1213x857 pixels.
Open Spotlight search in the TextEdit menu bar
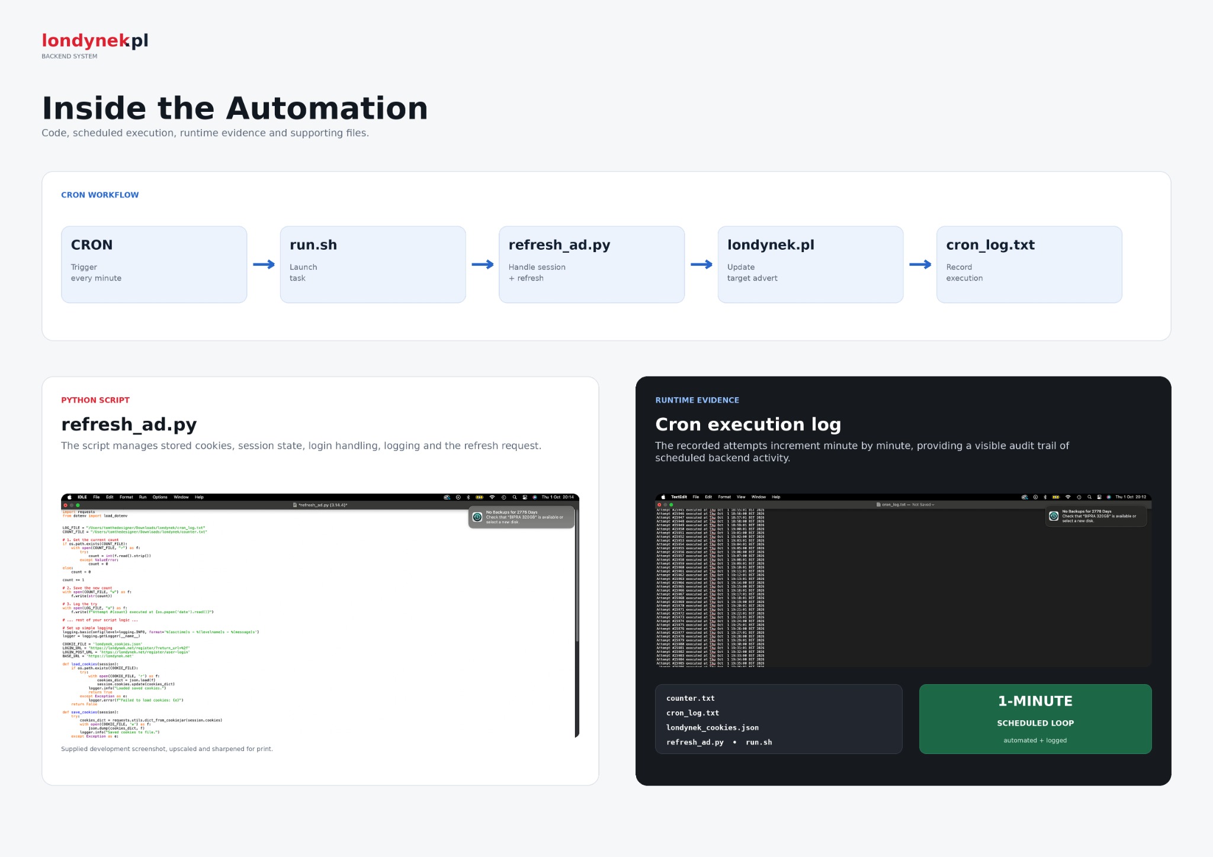tap(1089, 497)
